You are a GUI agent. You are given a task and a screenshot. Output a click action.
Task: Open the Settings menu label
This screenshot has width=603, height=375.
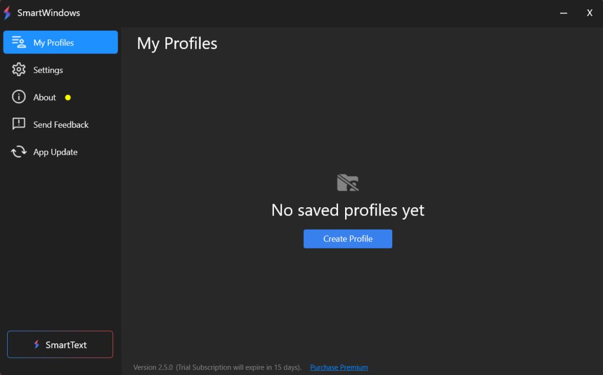click(48, 70)
